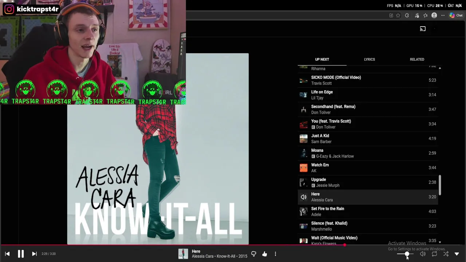
Task: Switch to the UP NEXT tab
Action: (322, 59)
